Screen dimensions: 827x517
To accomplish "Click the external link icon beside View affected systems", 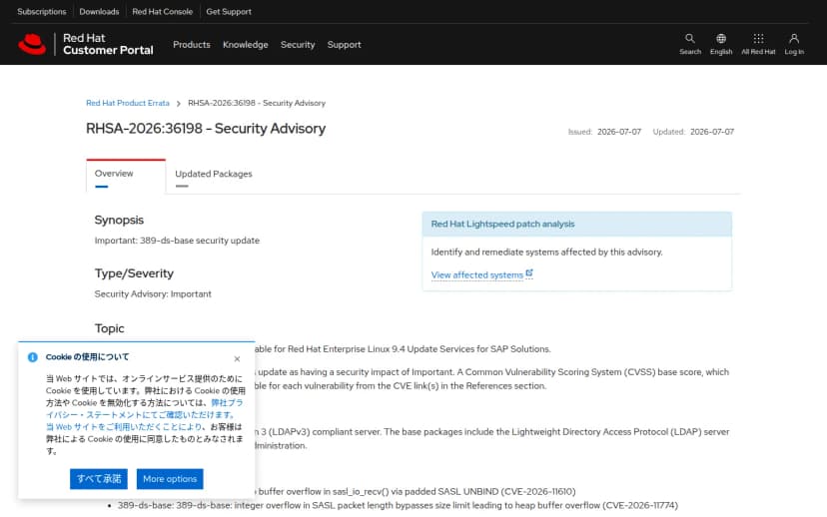I will (529, 273).
